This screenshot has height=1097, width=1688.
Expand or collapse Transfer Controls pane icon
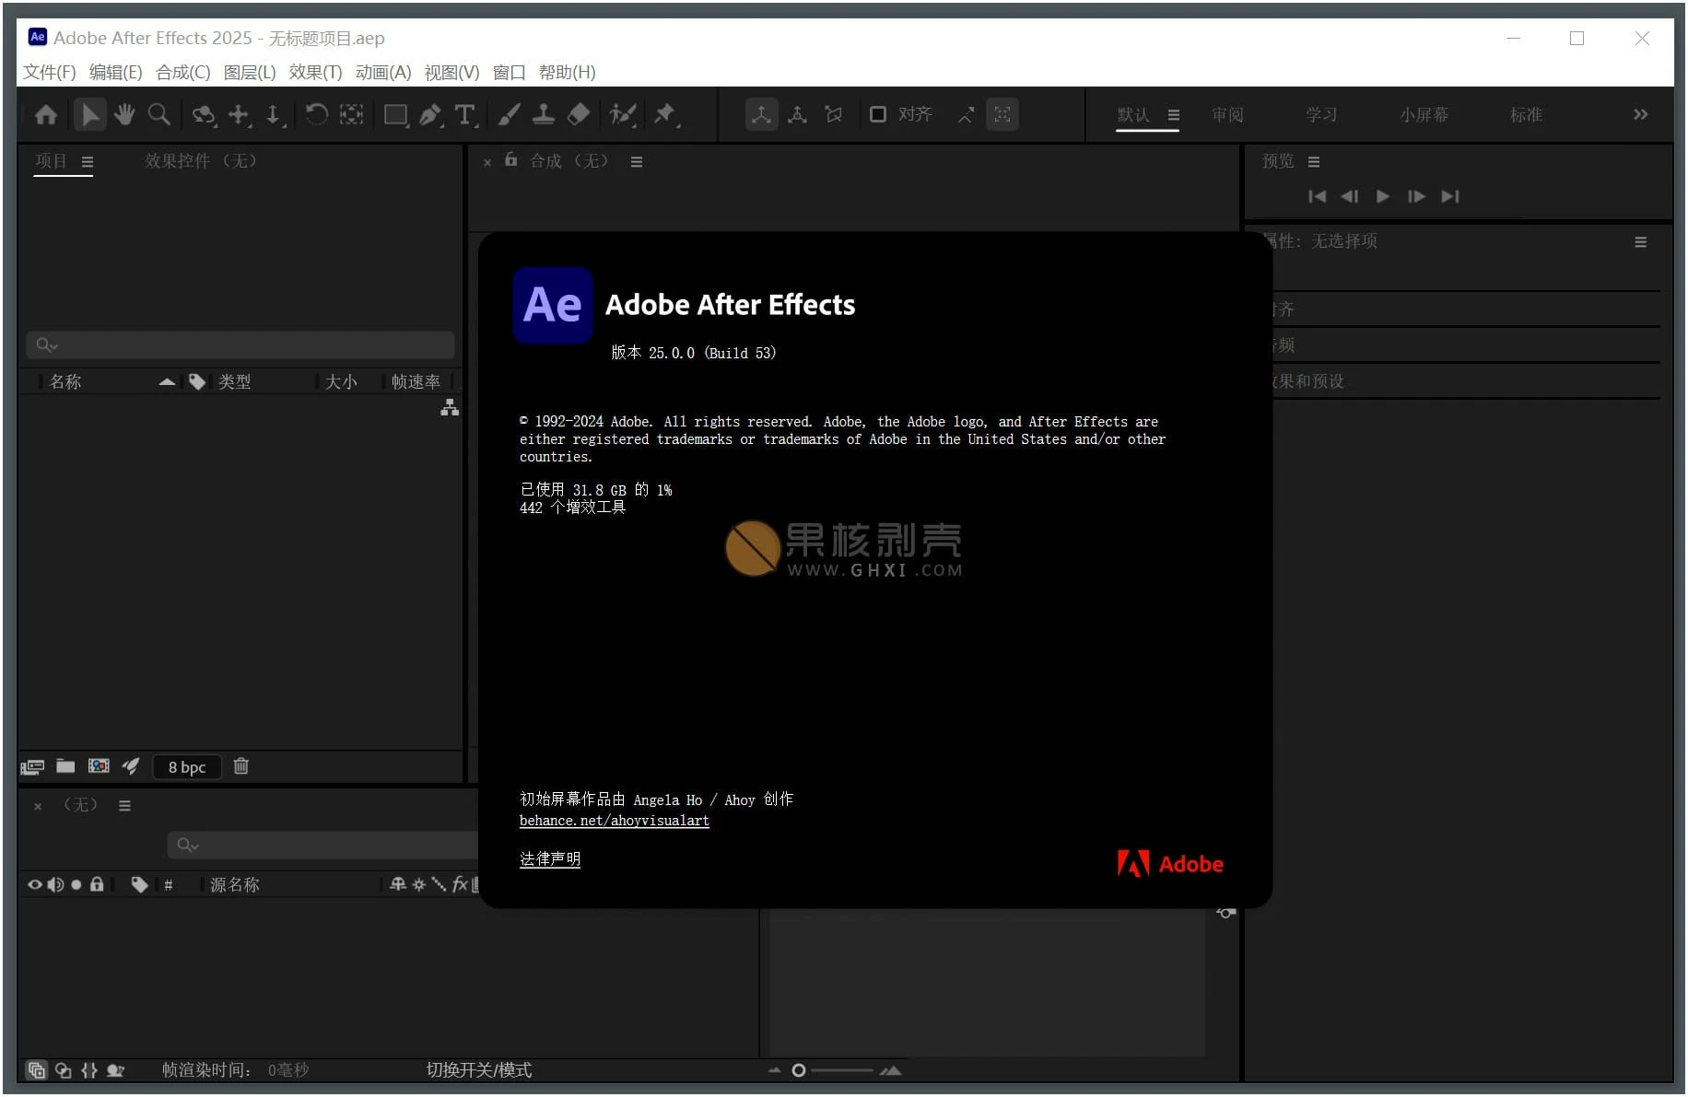click(64, 1070)
